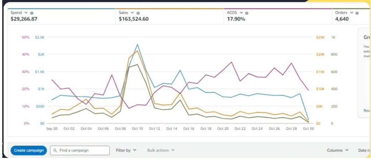Open the ACOS metric dropdown chevron
The height and width of the screenshot is (159, 371).
pyautogui.click(x=241, y=13)
